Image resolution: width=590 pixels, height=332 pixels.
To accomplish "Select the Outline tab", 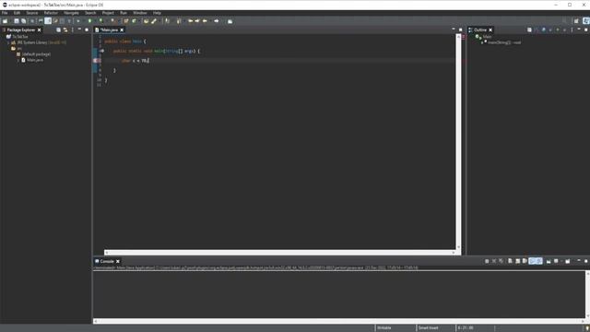I will (479, 30).
